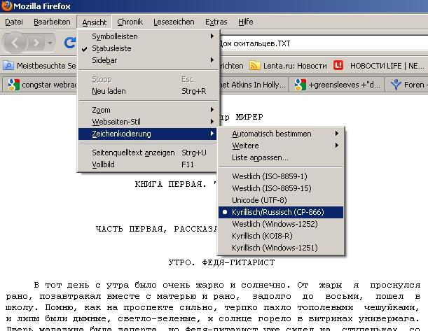Pick Kyrillisch (Windows-1251) encoding
This screenshot has height=331, width=428.
[x=275, y=248]
